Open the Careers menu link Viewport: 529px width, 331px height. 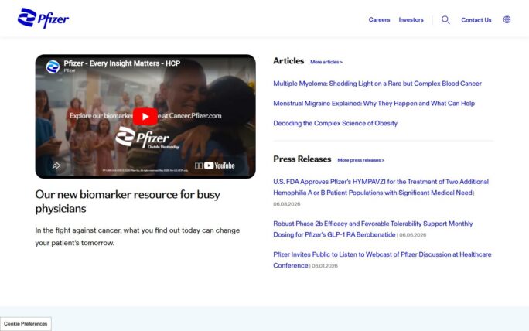[x=379, y=19]
